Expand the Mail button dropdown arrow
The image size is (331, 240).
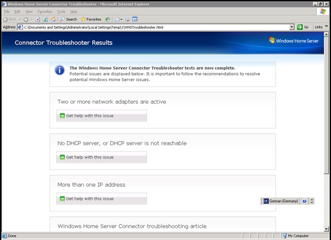(x=122, y=20)
